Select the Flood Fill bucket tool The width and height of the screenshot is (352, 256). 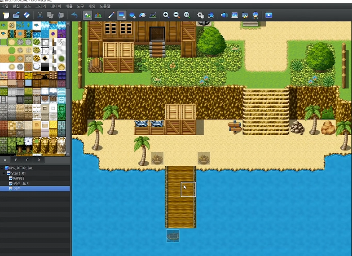(143, 15)
